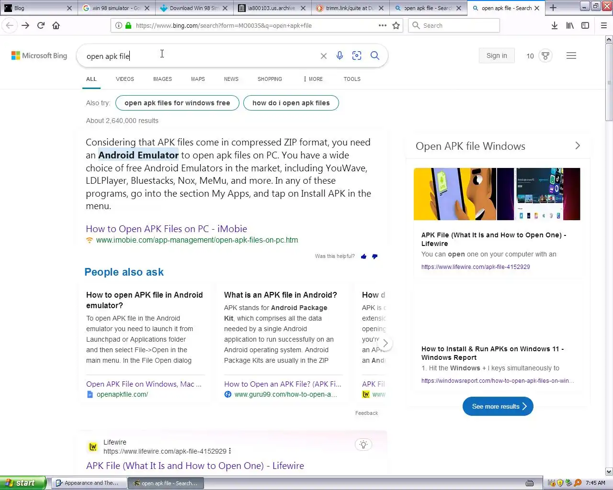Go to the browser home page icon
Viewport: 613px width, 490px height.
coord(56,25)
